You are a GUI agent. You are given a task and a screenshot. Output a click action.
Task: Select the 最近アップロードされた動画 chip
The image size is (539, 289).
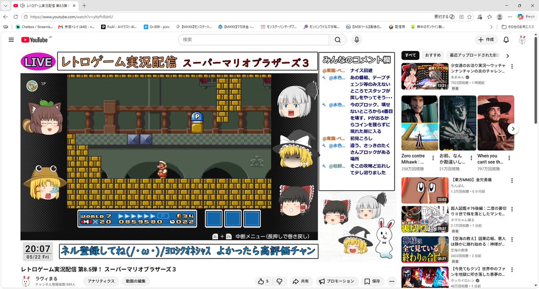[473, 56]
